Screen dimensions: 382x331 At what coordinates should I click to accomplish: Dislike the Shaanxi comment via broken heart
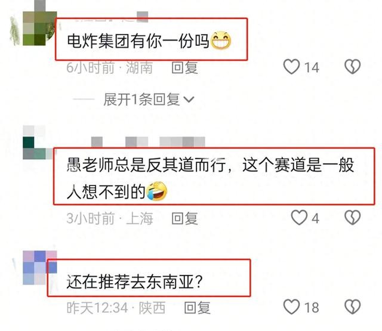352,307
